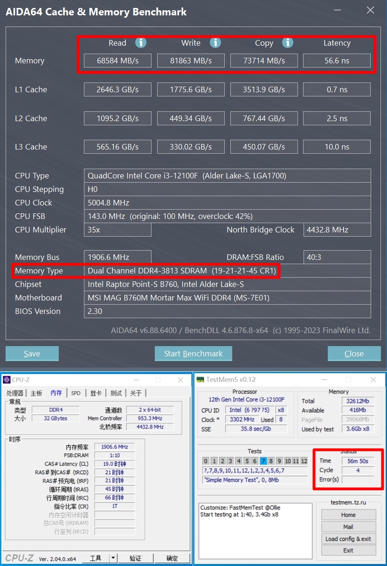Click the Motherboard value MSI MAG B760M Mortar
The height and width of the screenshot is (566, 387).
pyautogui.click(x=228, y=298)
